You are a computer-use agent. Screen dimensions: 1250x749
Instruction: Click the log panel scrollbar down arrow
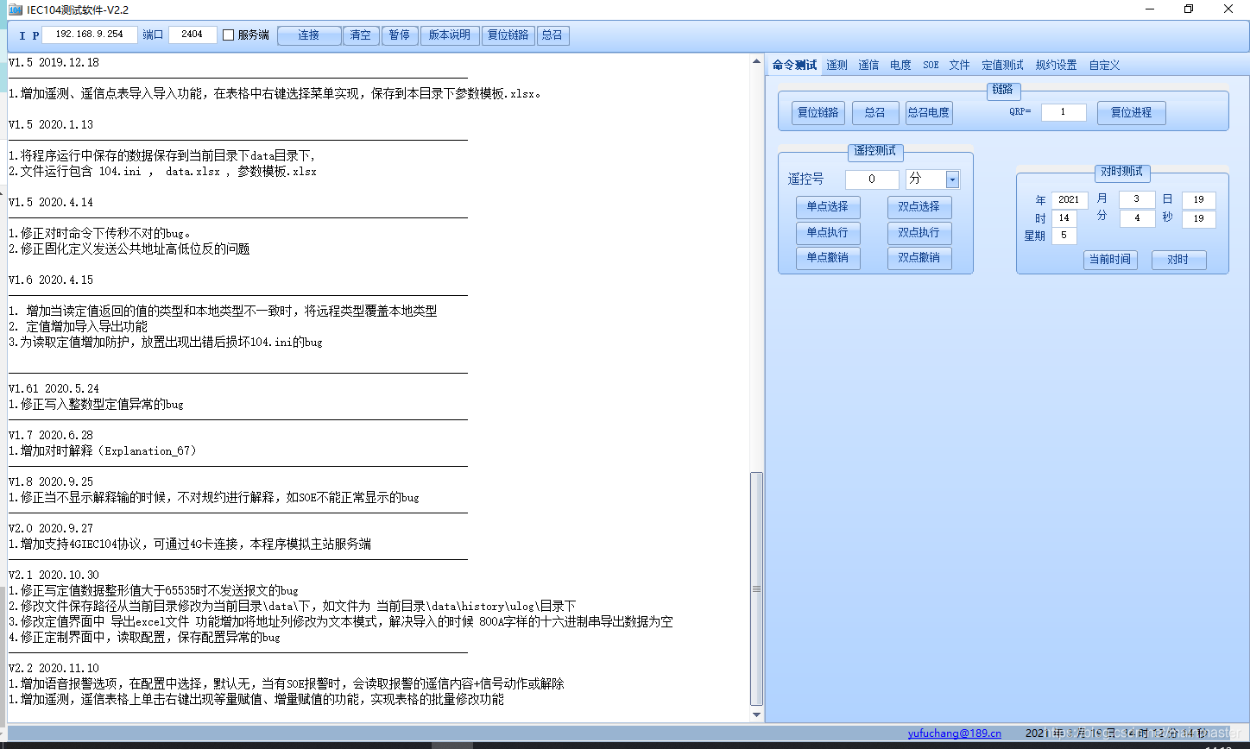click(757, 715)
